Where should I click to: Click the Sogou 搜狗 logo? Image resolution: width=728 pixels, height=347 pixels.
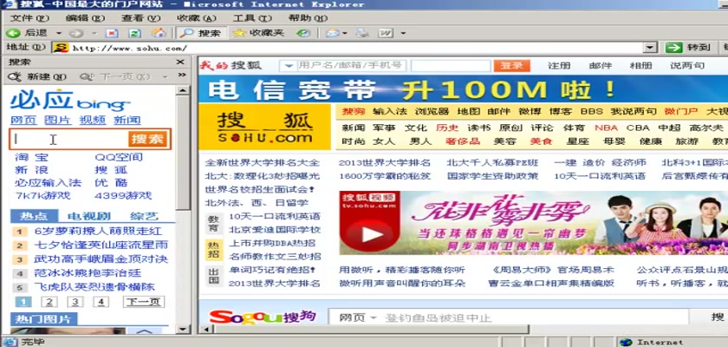263,318
